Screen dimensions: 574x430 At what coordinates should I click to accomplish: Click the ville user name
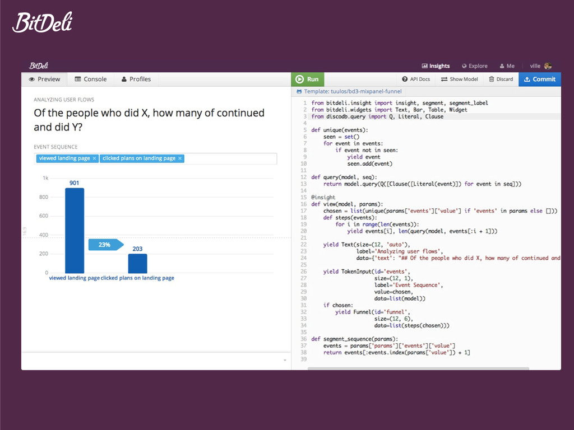[535, 66]
